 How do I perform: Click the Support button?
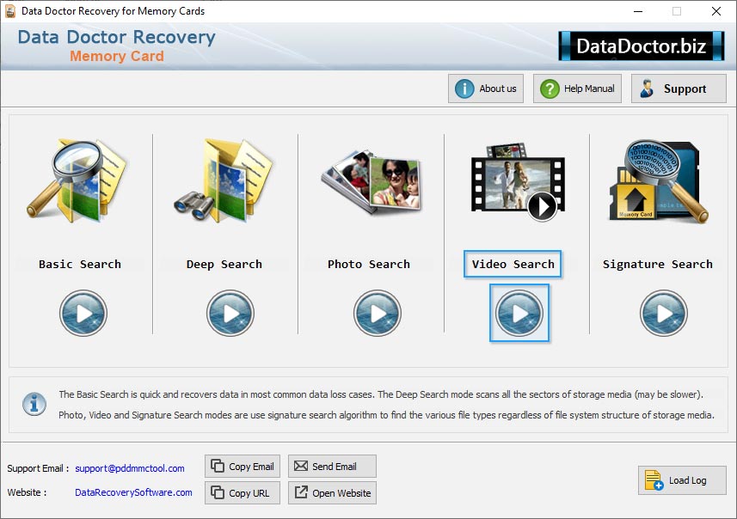pos(679,89)
